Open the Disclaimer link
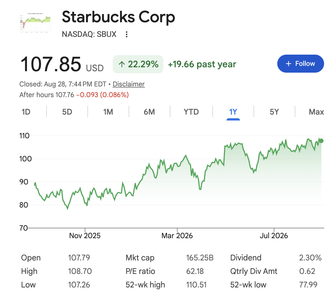Viewport: 330px width, 299px height. [129, 84]
